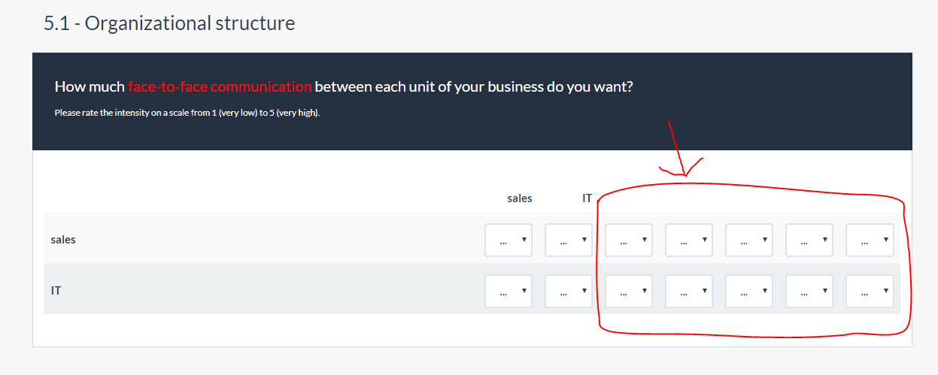Expand fifth dropdown in the sales row
938x375 pixels.
[x=749, y=240]
